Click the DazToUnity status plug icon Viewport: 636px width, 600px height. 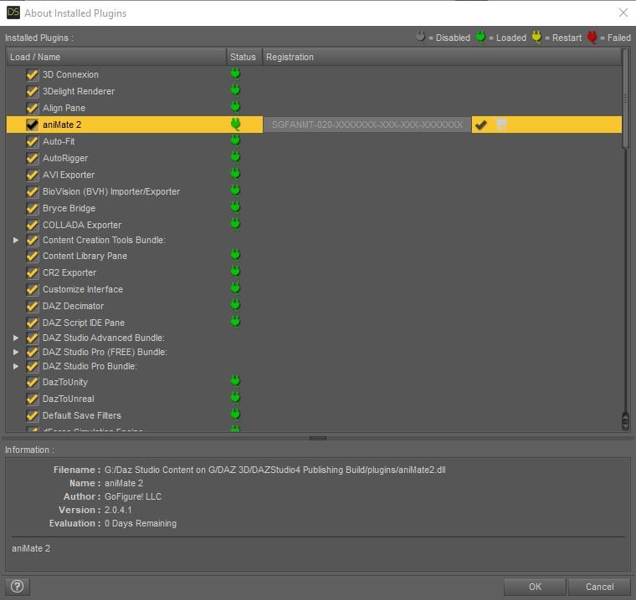click(x=235, y=381)
